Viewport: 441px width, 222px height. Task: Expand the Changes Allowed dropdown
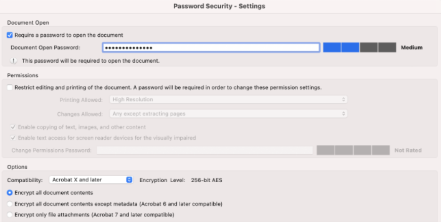pyautogui.click(x=229, y=114)
